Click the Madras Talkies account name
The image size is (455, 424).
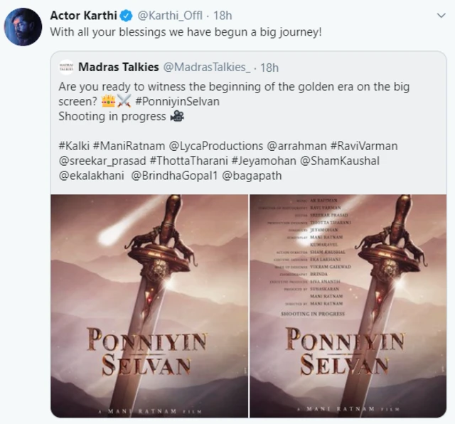click(x=118, y=68)
